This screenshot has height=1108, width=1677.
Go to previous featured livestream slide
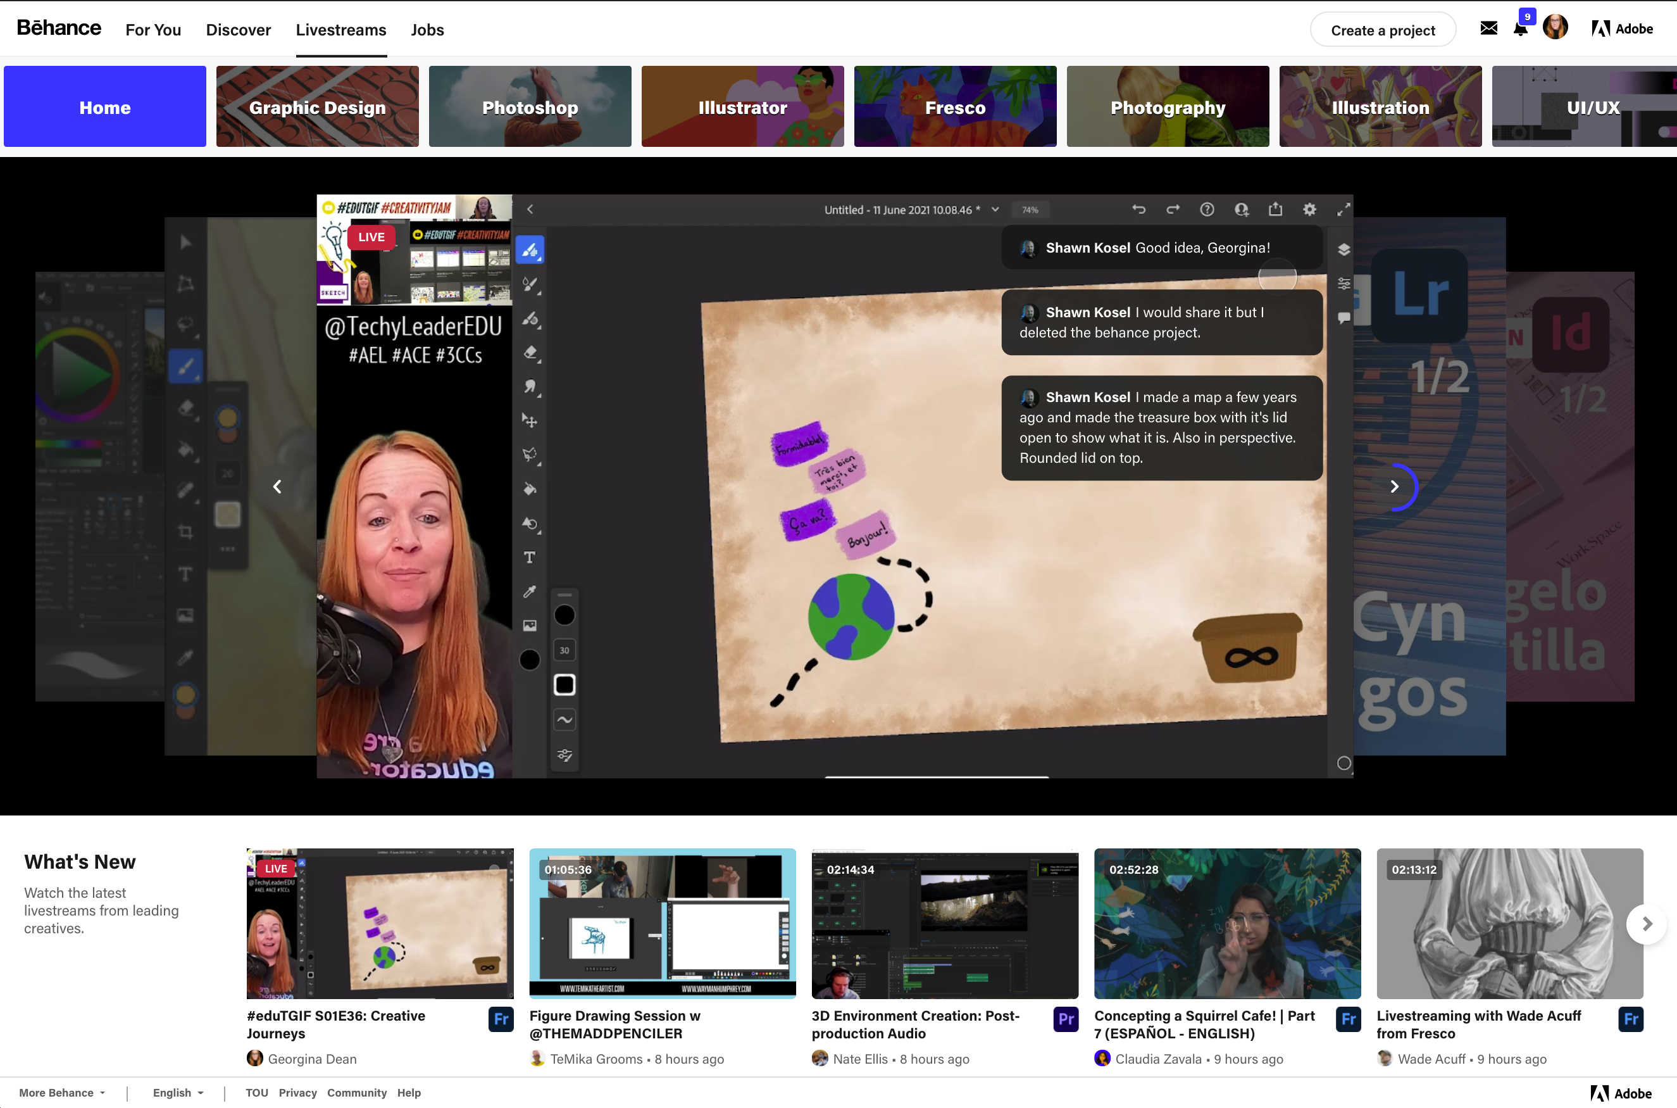[278, 486]
